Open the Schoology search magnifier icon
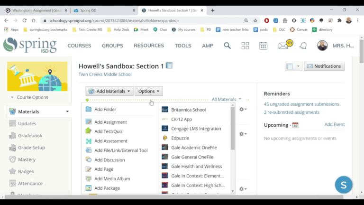The width and height of the screenshot is (364, 205). click(227, 46)
